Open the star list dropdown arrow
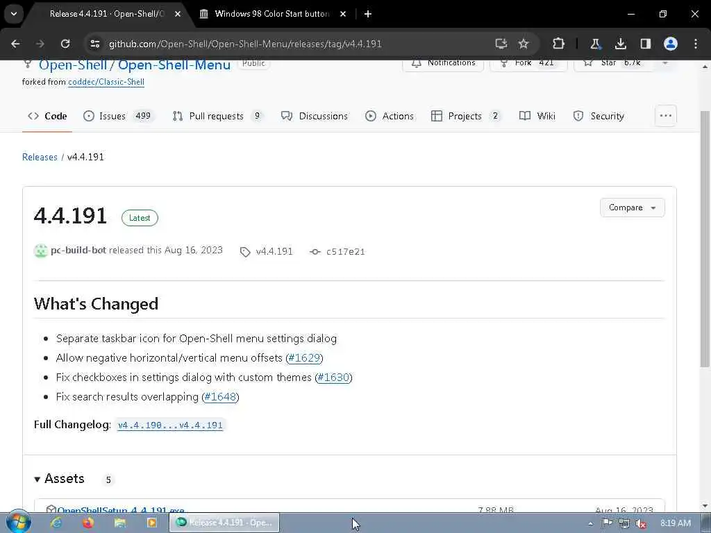Viewport: 711px width, 533px height. click(664, 63)
